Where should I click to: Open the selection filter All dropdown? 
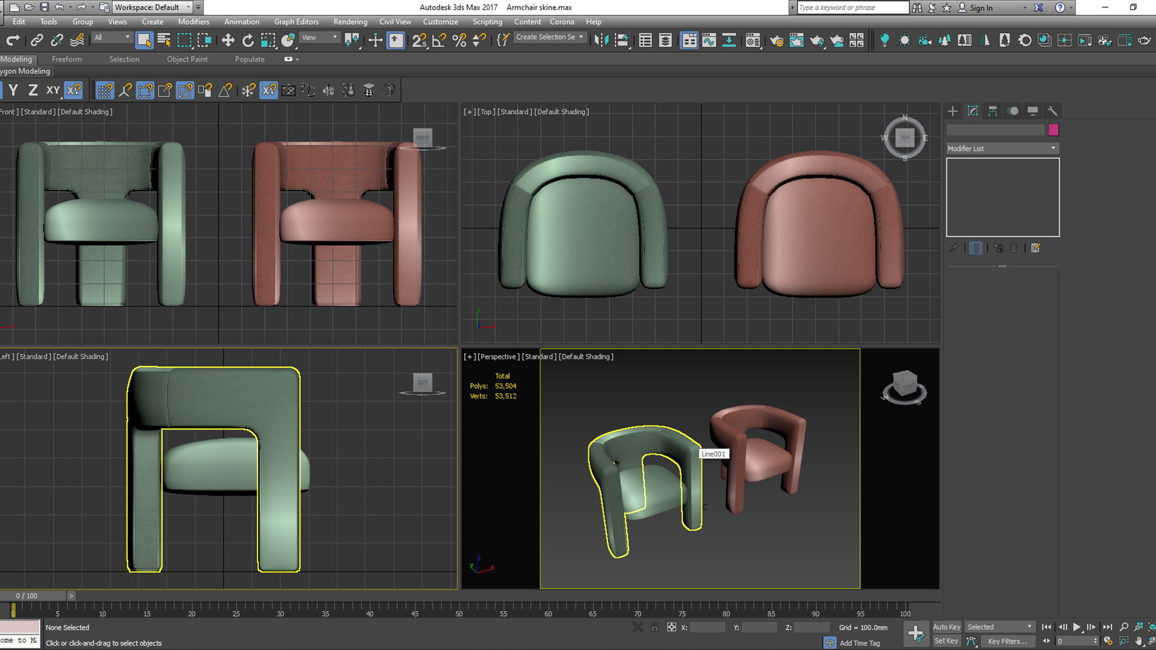pyautogui.click(x=112, y=37)
